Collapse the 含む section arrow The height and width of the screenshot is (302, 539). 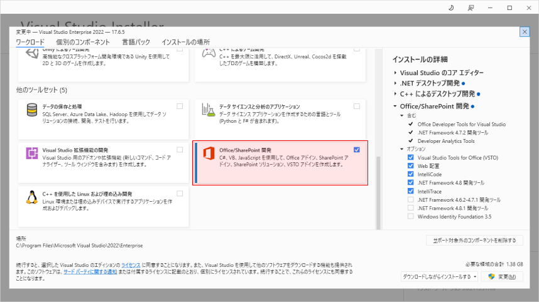click(x=402, y=115)
